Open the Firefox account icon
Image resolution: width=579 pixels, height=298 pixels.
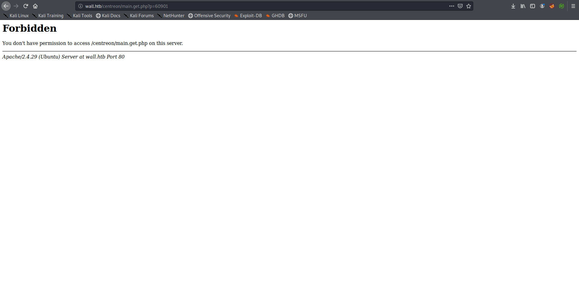pyautogui.click(x=542, y=6)
